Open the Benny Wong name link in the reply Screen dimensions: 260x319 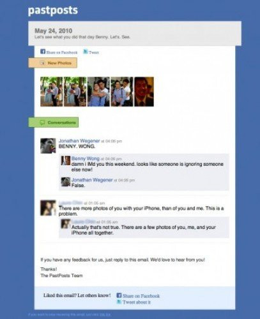tap(86, 158)
